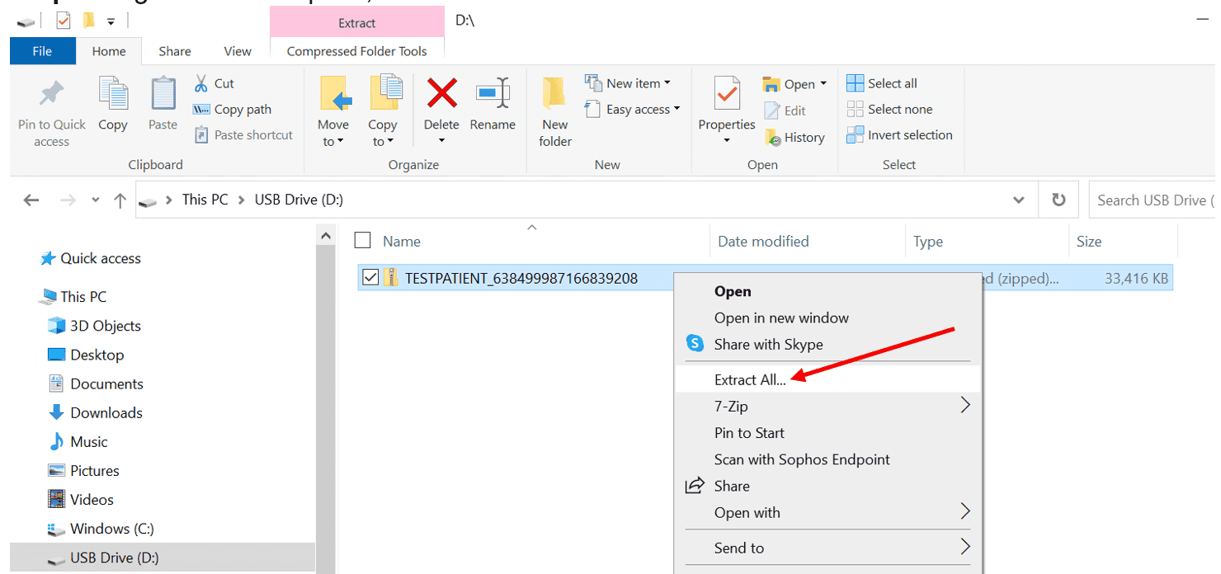This screenshot has width=1221, height=574.
Task: Go up one folder level arrow
Action: pos(120,200)
